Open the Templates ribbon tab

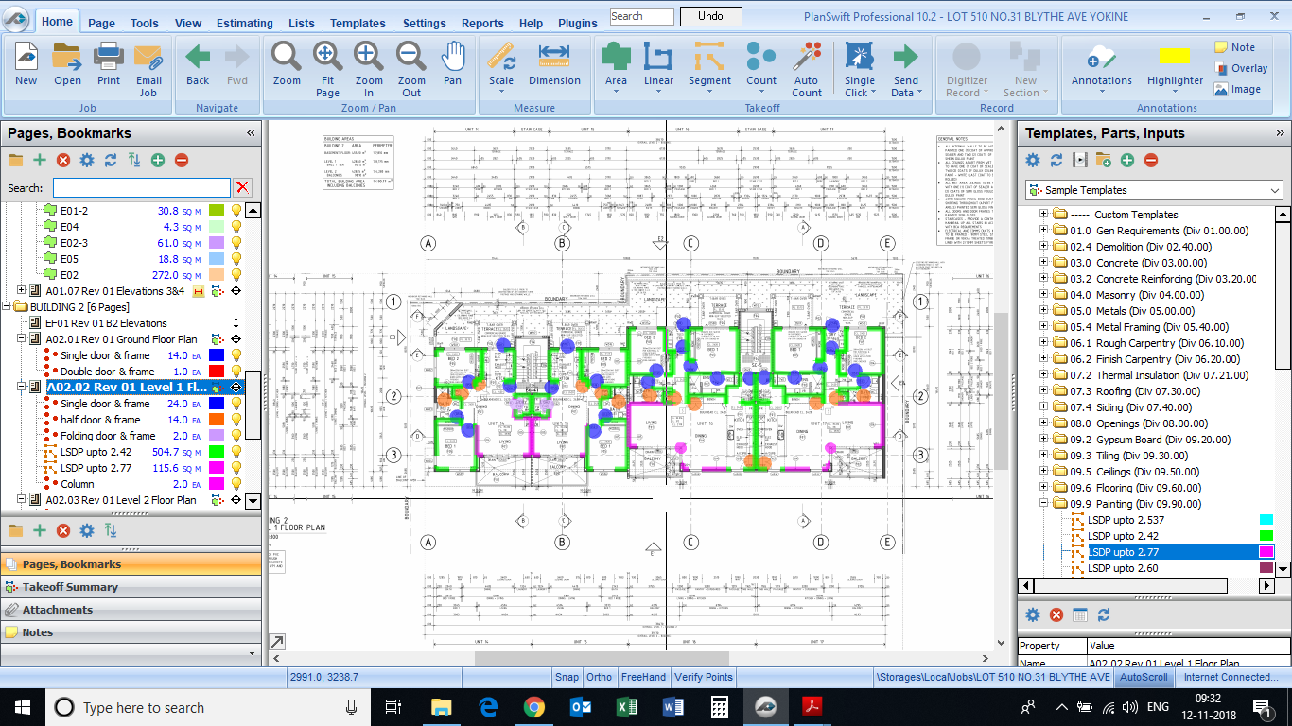[x=358, y=24]
